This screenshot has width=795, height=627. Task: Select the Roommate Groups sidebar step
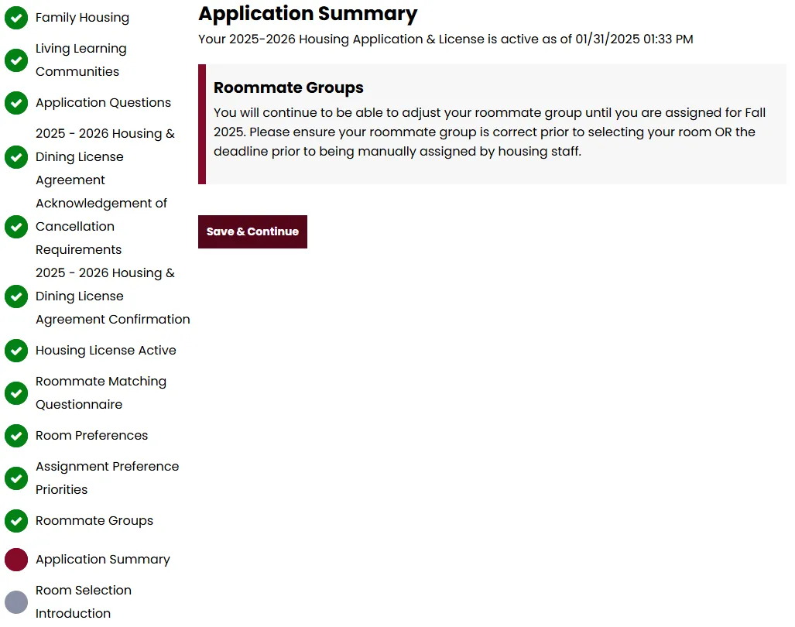[94, 520]
